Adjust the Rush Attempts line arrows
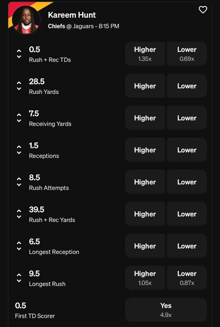Screen dimensions: 220x327 click(19, 182)
